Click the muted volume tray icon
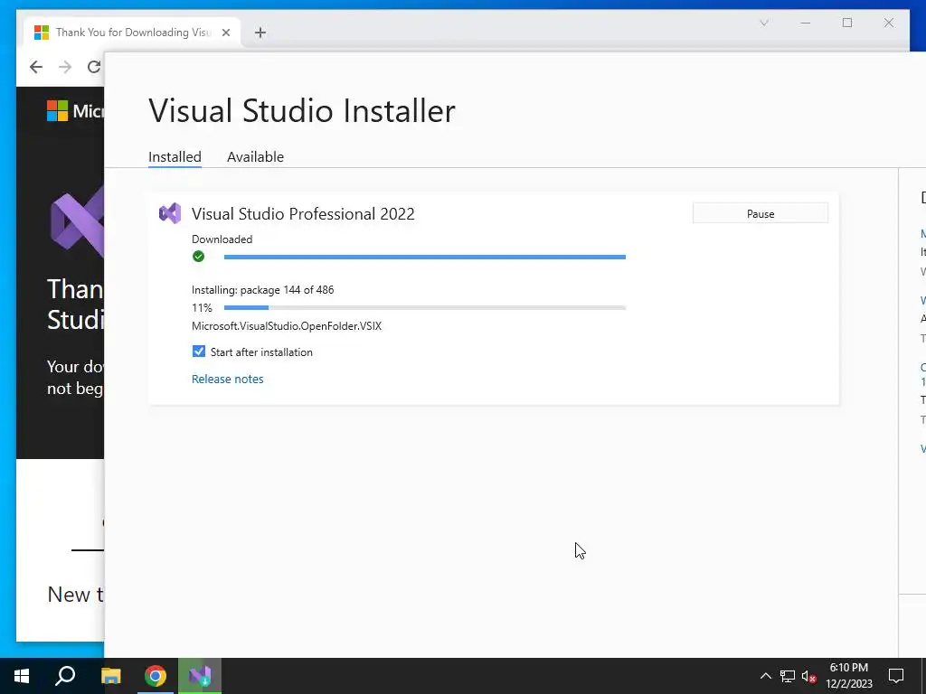This screenshot has height=694, width=926. [809, 676]
